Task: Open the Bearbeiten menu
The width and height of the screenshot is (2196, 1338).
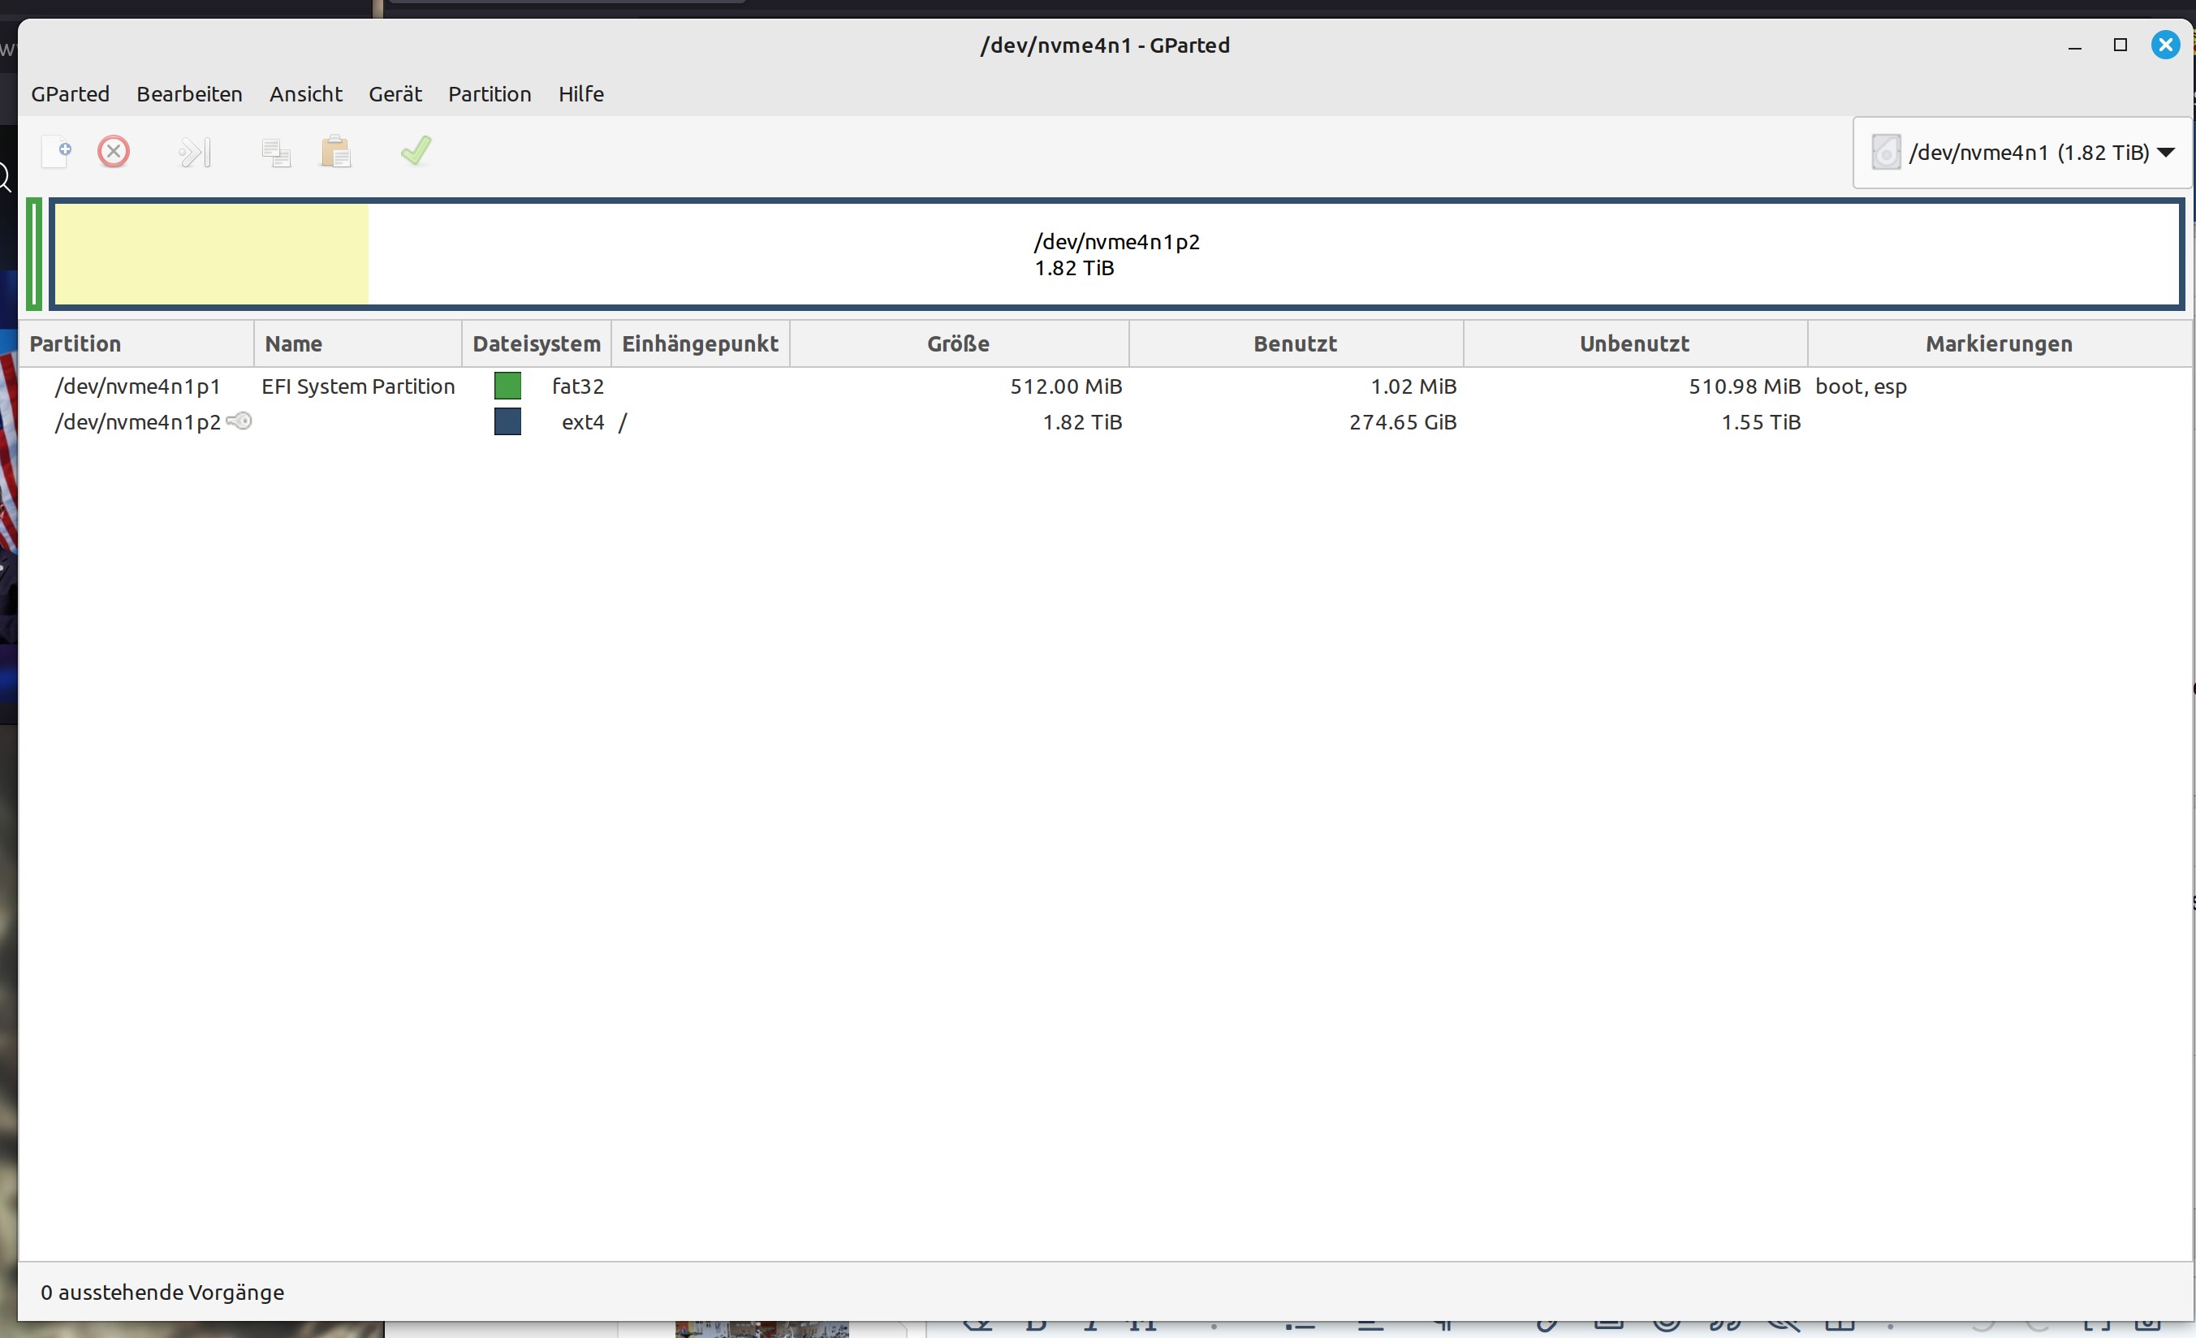Action: point(189,93)
